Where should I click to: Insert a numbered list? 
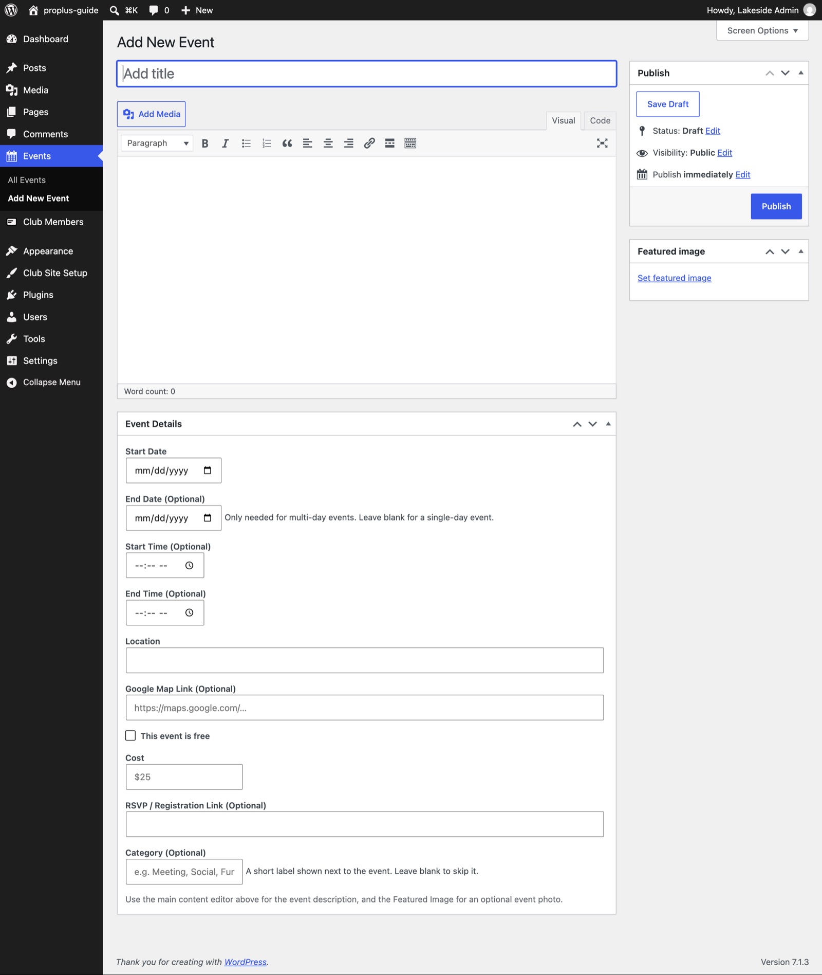267,143
